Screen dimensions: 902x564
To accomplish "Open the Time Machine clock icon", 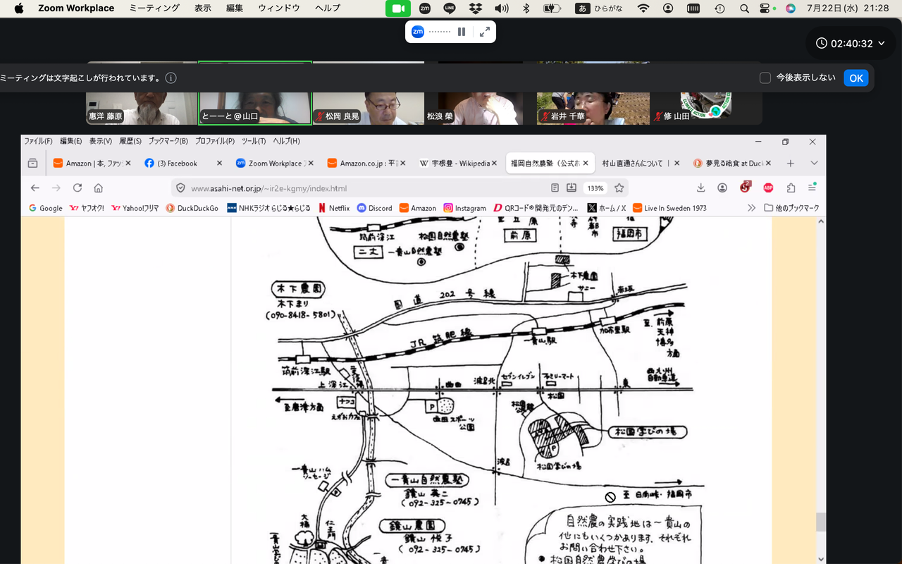I will [719, 8].
